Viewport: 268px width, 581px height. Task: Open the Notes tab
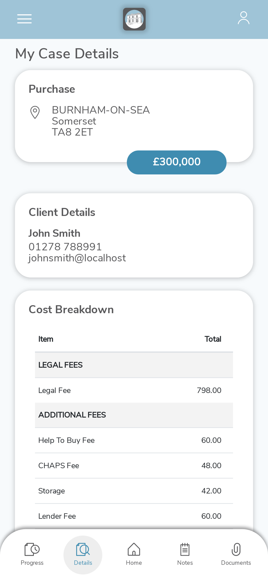[x=185, y=554]
